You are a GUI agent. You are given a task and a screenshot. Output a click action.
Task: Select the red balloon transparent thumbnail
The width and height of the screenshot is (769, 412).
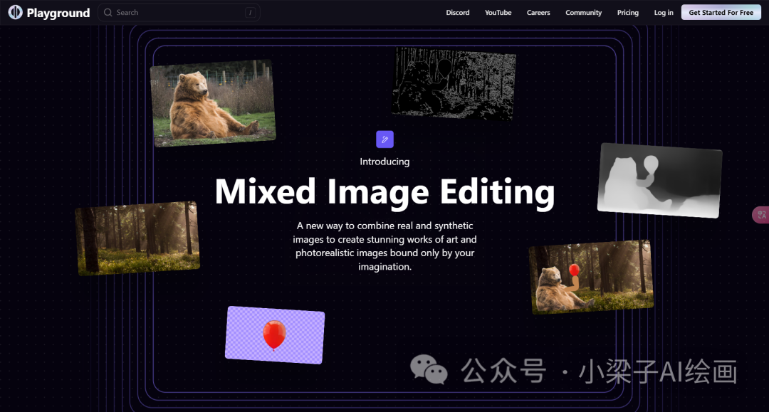pyautogui.click(x=275, y=335)
